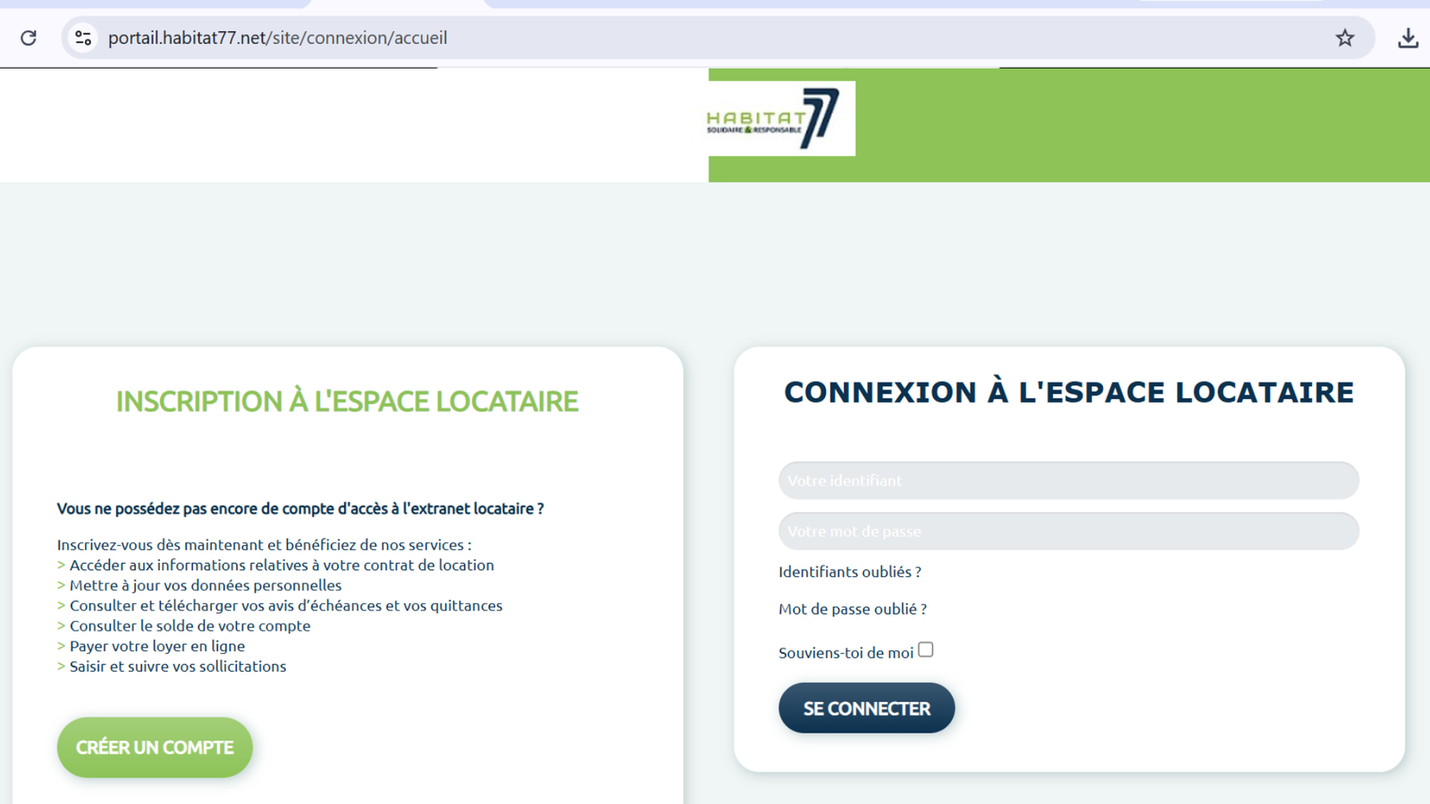Open the browser downloads icon

click(x=1408, y=38)
